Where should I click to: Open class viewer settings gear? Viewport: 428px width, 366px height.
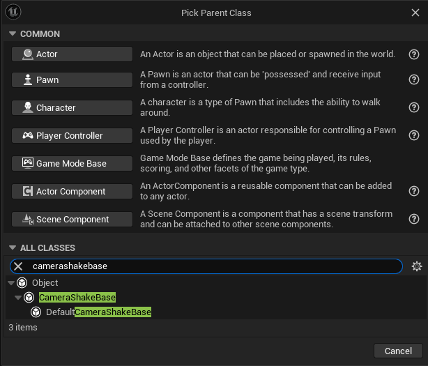[417, 266]
